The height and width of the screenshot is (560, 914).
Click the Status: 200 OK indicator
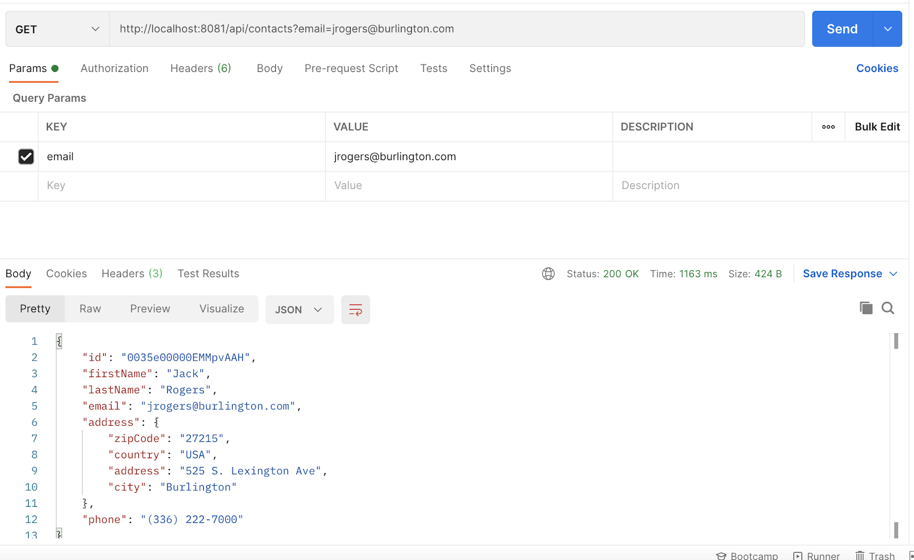[x=603, y=274]
